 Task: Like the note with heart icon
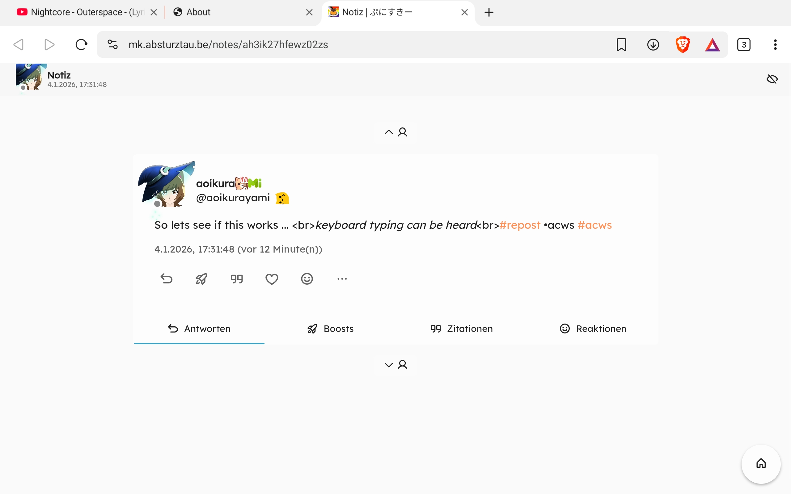coord(272,279)
